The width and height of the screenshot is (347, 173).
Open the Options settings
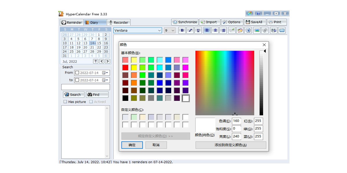click(232, 22)
